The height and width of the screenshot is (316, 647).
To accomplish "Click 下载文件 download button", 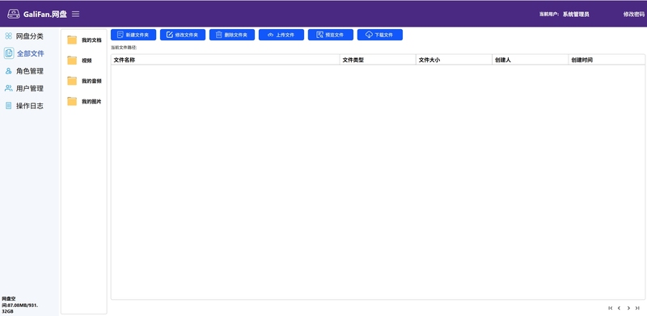I will (x=380, y=35).
